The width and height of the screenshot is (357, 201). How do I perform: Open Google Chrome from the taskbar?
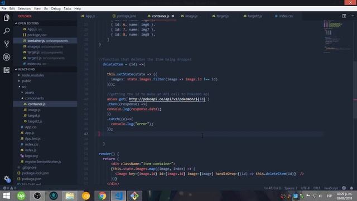[x=102, y=196]
